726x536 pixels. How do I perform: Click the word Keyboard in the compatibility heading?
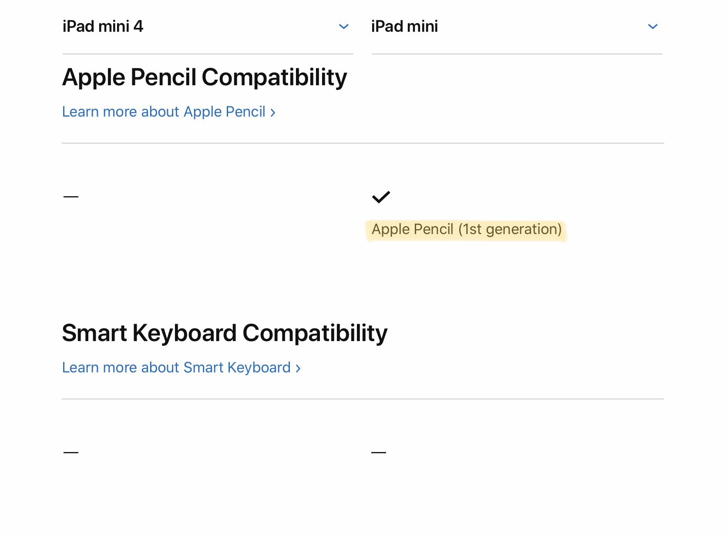tap(185, 333)
